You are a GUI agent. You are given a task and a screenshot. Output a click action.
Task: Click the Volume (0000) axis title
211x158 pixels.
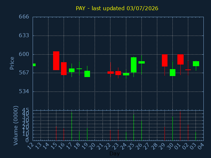[15, 126]
